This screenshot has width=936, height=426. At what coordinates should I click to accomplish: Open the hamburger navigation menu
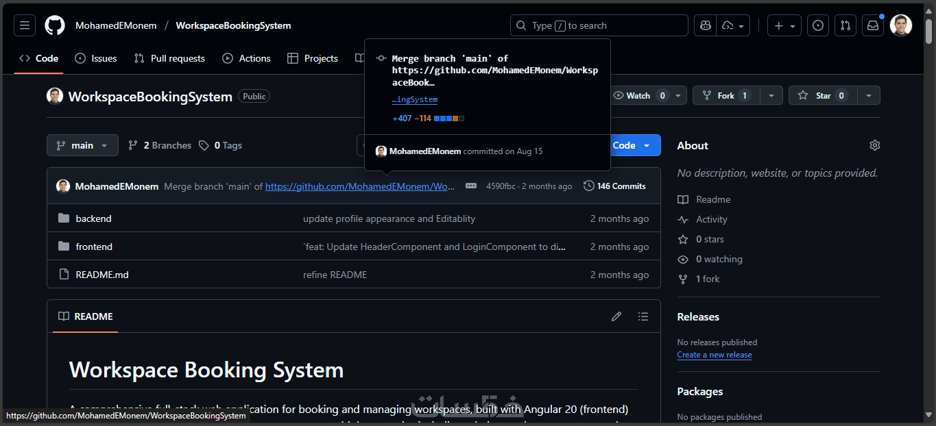[25, 25]
